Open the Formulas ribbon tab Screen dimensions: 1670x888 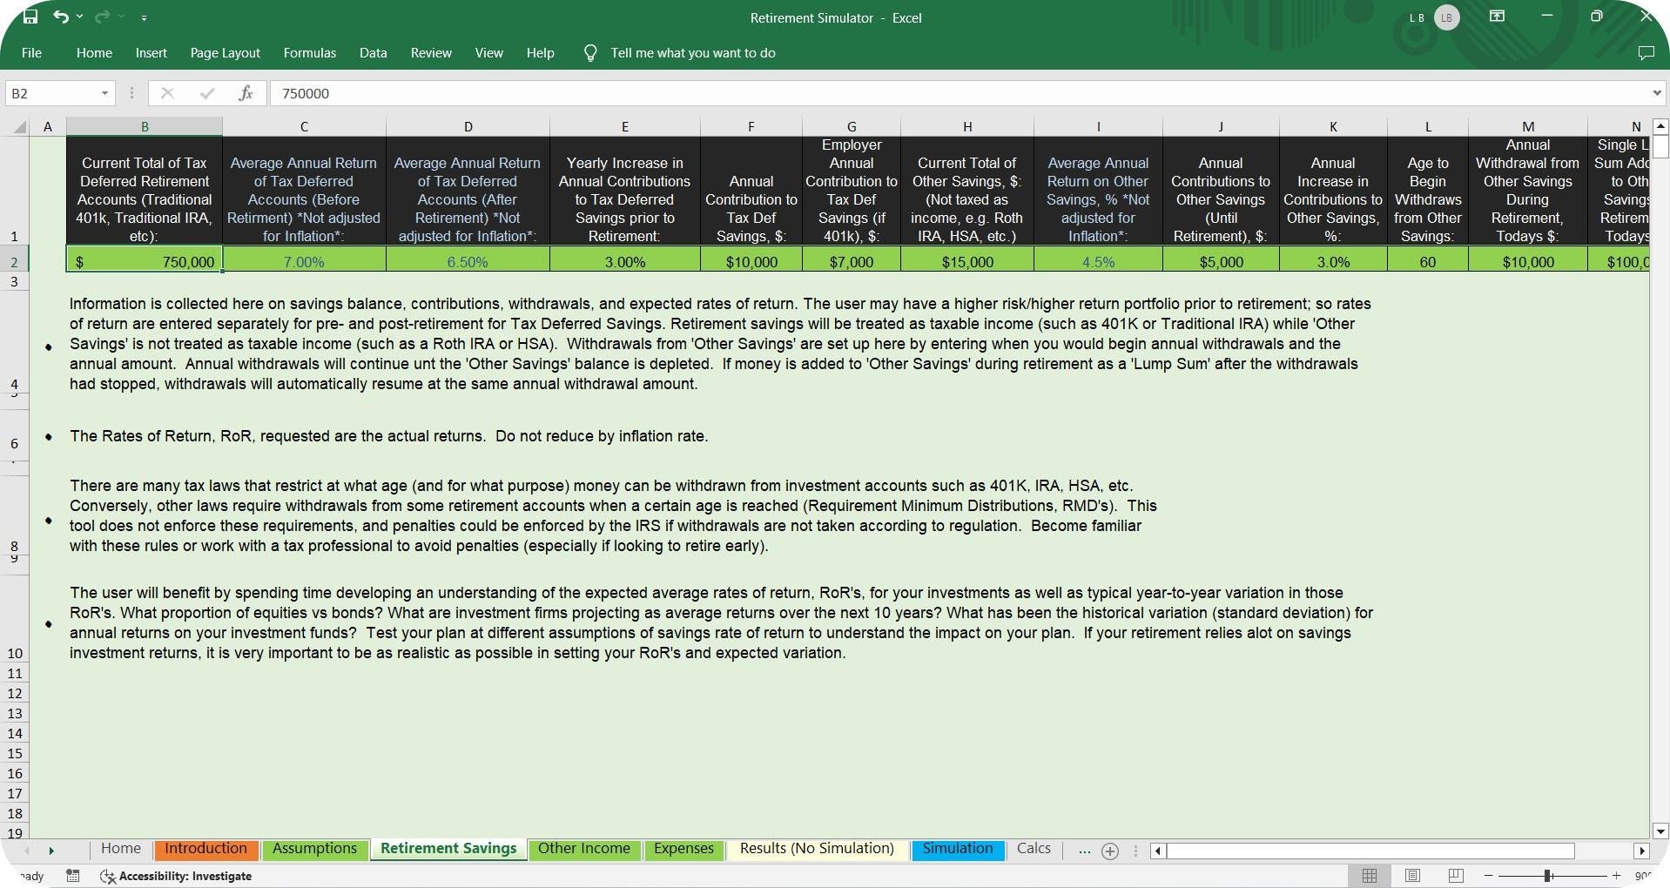[x=309, y=52]
